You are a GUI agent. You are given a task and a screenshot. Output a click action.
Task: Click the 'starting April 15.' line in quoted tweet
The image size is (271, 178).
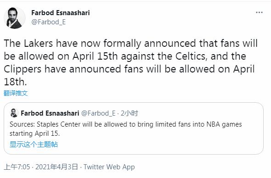tap(35, 133)
